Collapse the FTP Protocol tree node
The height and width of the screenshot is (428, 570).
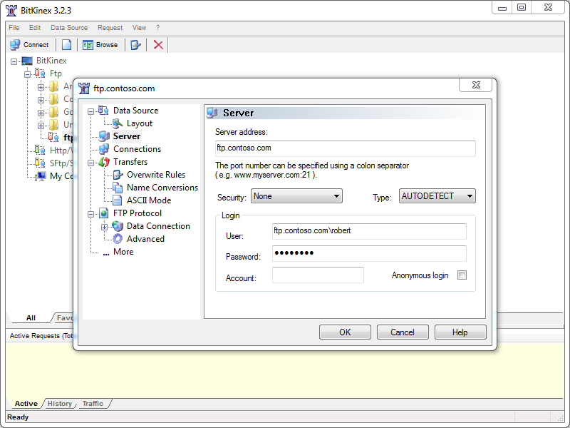(x=90, y=213)
